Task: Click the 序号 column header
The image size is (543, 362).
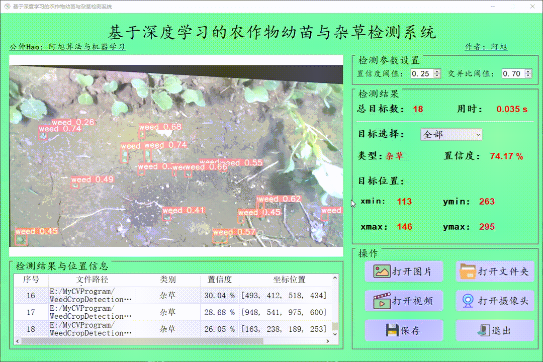Action: pyautogui.click(x=31, y=280)
